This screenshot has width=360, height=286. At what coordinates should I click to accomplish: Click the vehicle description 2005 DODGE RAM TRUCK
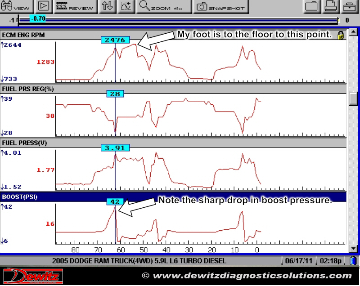coord(139,261)
